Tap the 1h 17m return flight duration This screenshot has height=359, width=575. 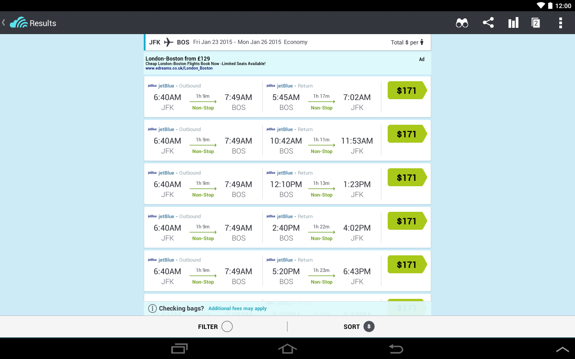pyautogui.click(x=322, y=96)
